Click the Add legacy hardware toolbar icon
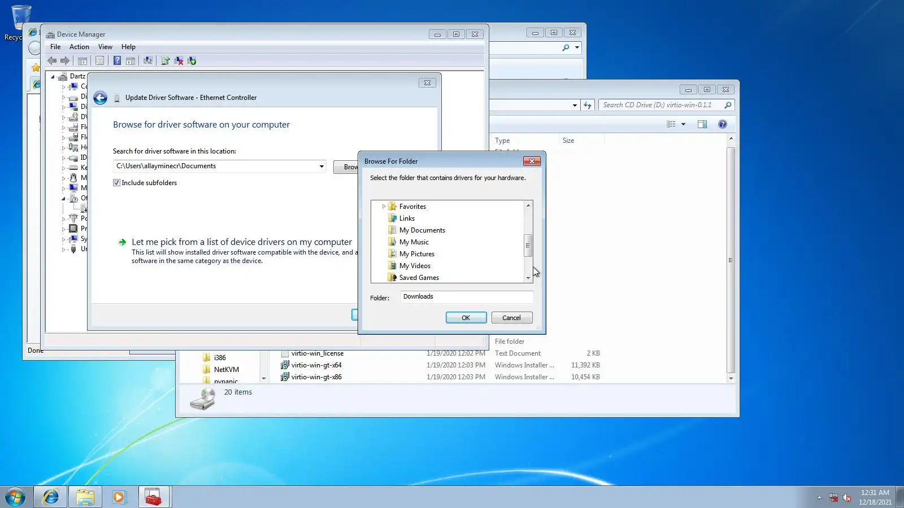The image size is (904, 508). click(x=192, y=61)
